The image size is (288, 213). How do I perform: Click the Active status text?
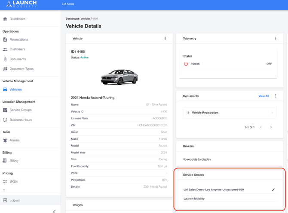(85, 57)
